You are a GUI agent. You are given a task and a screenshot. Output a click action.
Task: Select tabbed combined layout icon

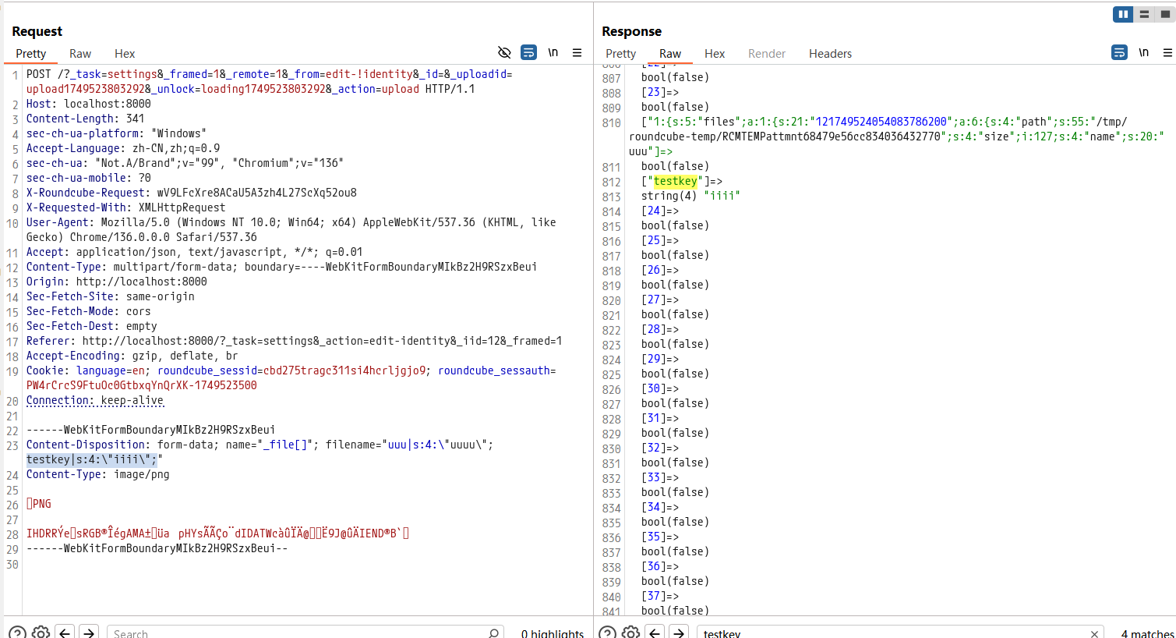point(1165,14)
